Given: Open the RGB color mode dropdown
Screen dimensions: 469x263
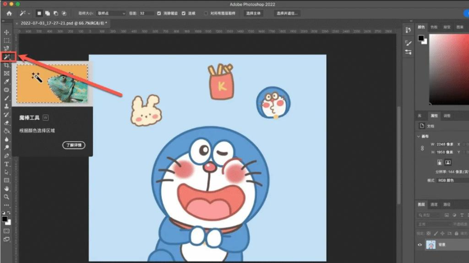Looking at the screenshot, I should 453,181.
